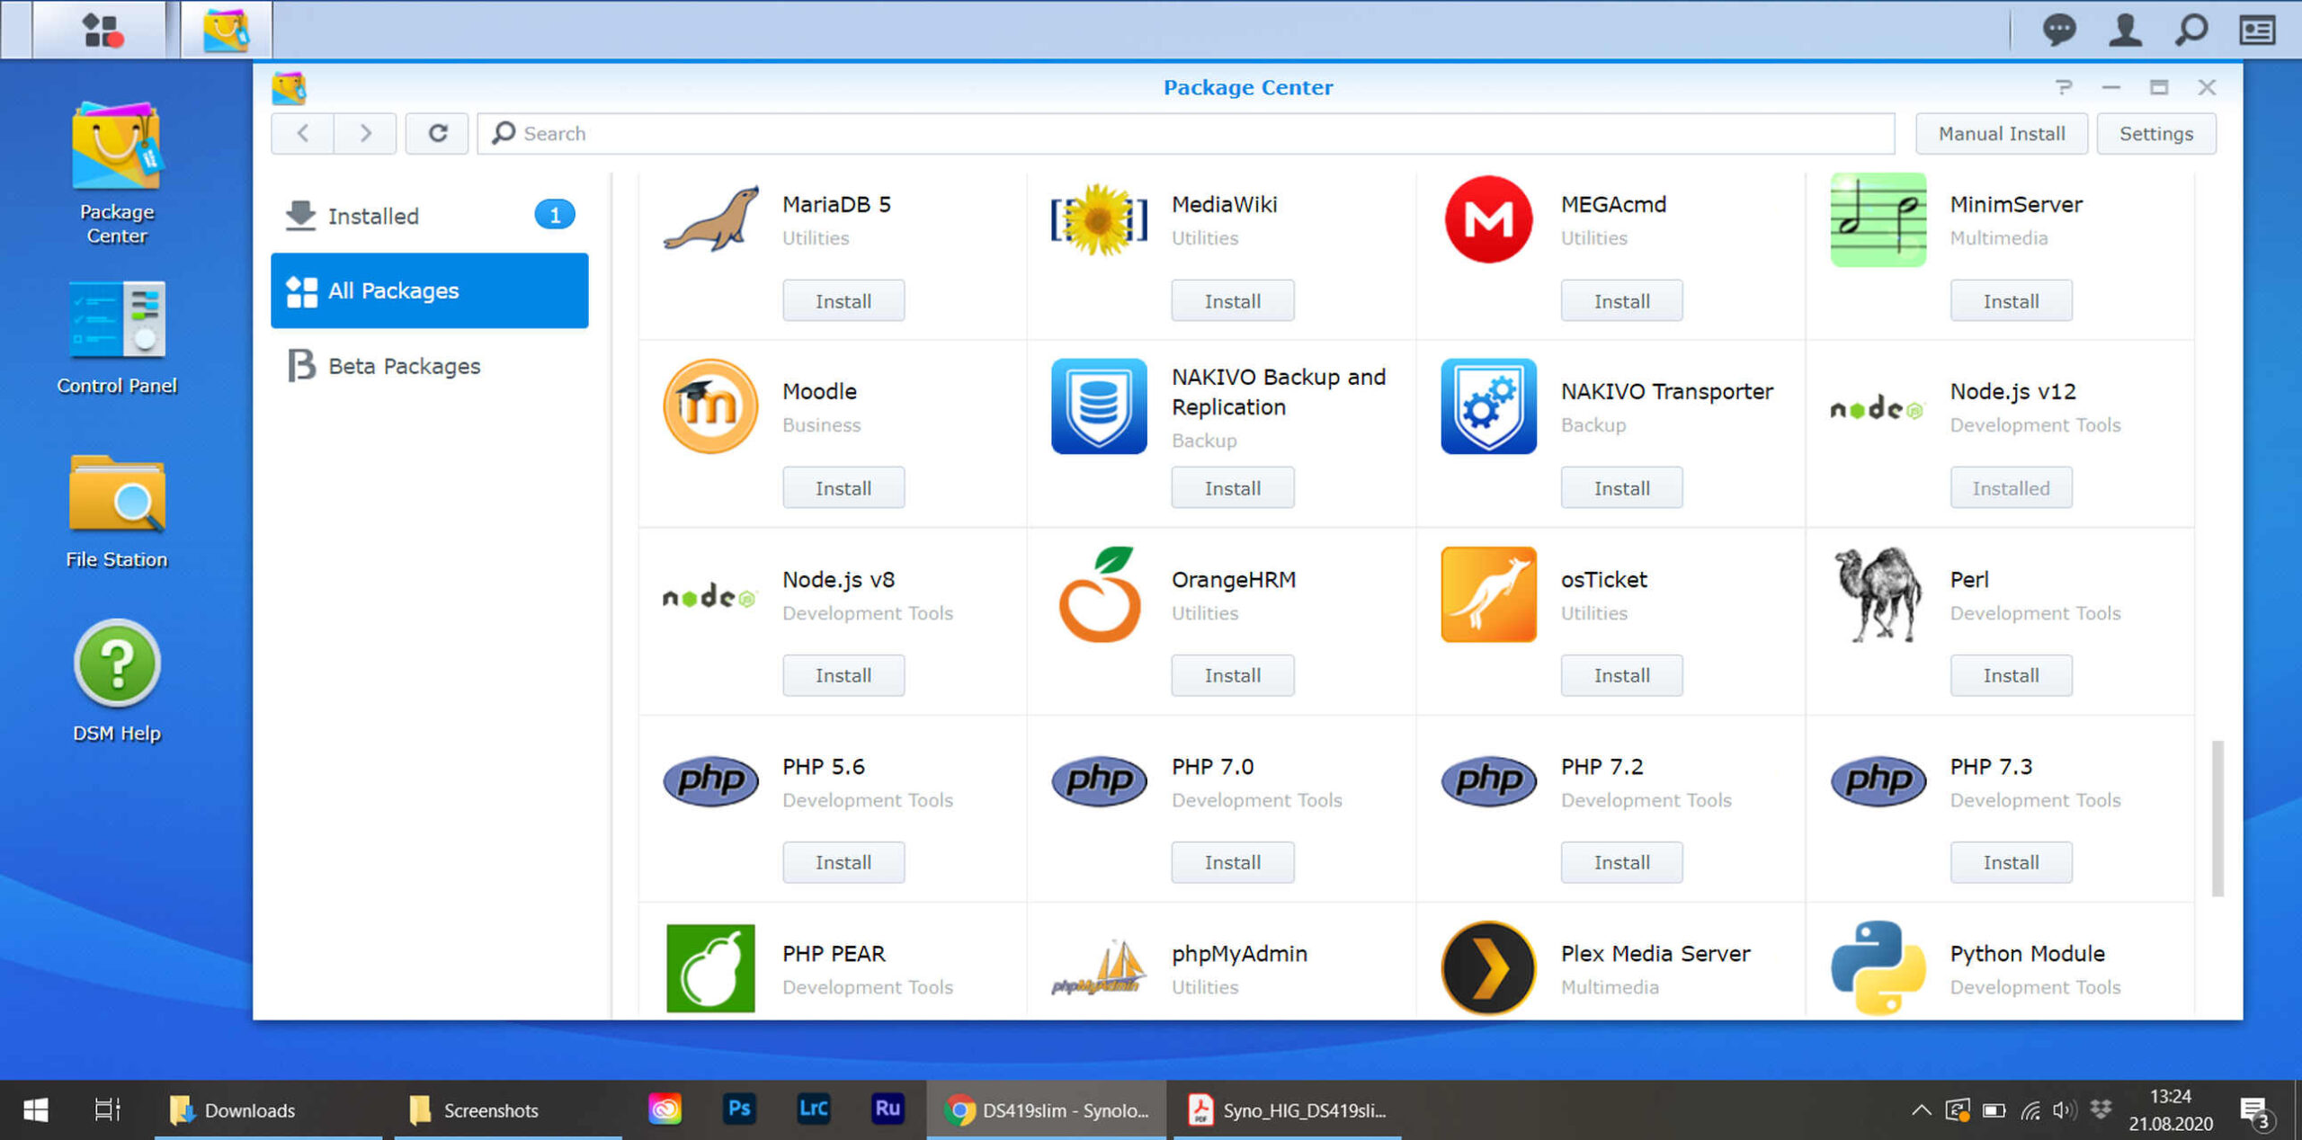Open the user account options icon
Viewport: 2302px width, 1140px height.
[x=2125, y=30]
